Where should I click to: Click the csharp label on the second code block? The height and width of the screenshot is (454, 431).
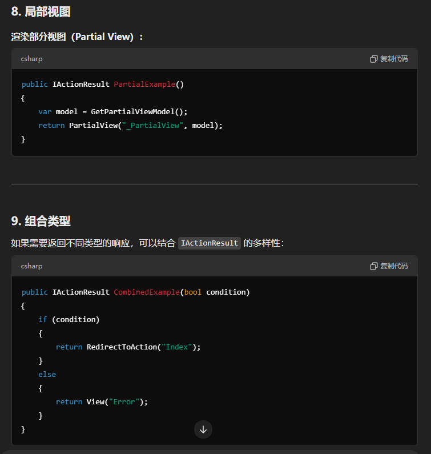coord(32,266)
